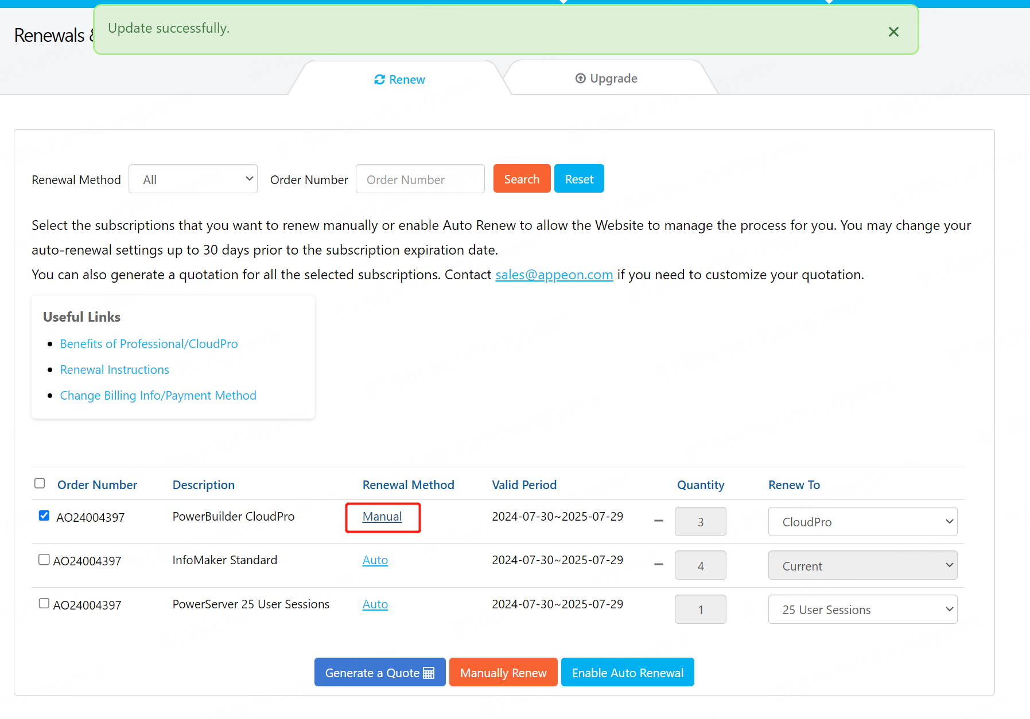Viewport: 1030px width, 719px height.
Task: Open the Renewal Method filter dropdown
Action: [x=193, y=179]
